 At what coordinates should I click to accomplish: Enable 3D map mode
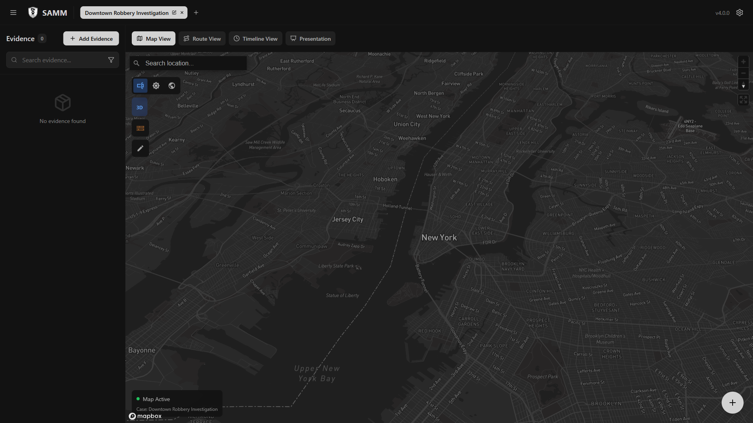pyautogui.click(x=140, y=107)
